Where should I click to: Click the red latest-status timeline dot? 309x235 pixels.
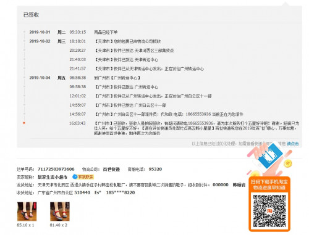[24, 123]
